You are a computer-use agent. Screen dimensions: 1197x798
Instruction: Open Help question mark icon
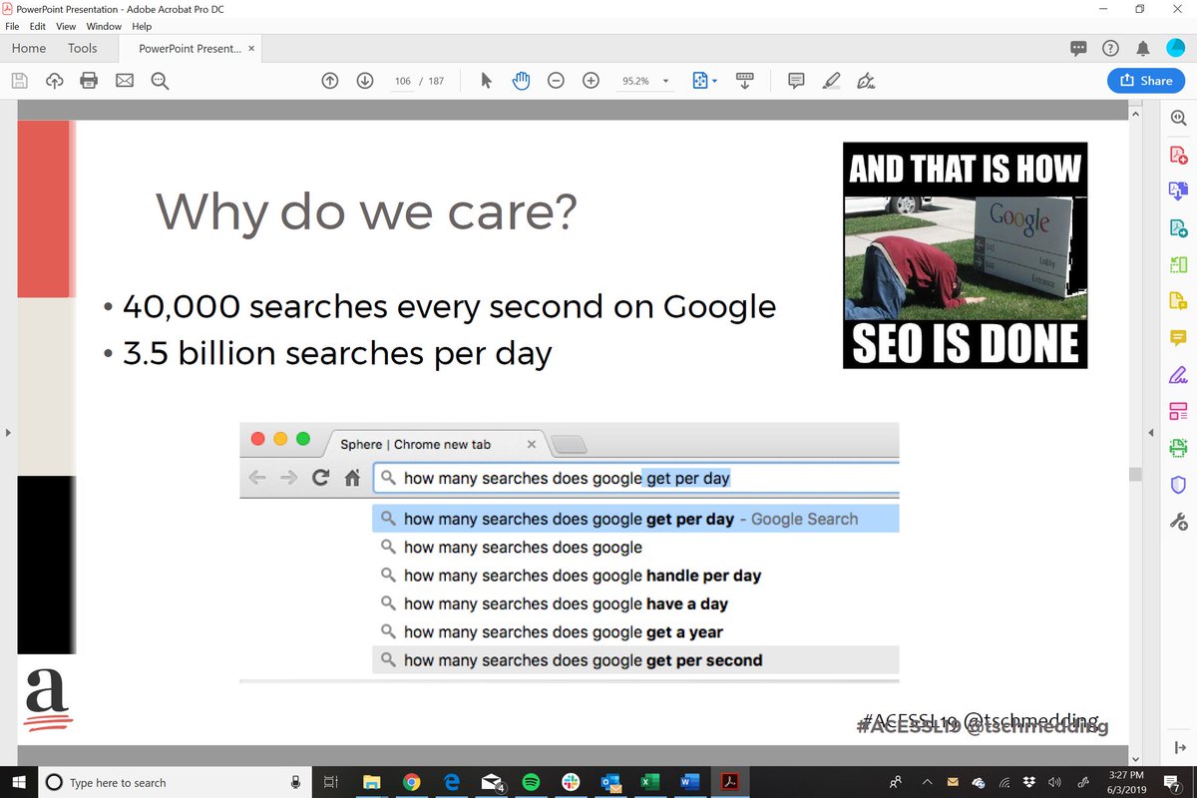1110,48
